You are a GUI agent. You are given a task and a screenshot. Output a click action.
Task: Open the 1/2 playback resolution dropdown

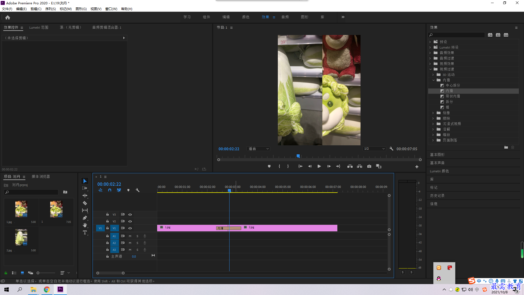point(374,149)
